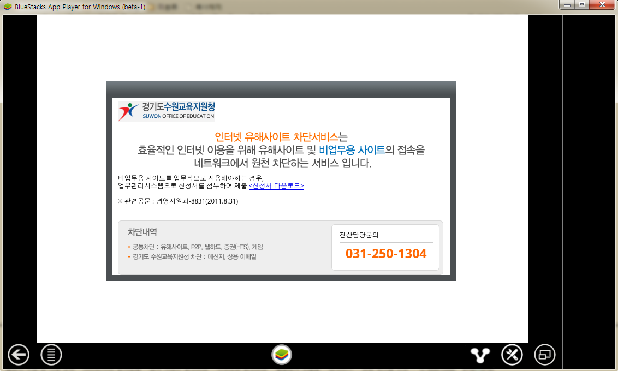Toggle full screen mode icon
The image size is (618, 371).
coord(544,355)
